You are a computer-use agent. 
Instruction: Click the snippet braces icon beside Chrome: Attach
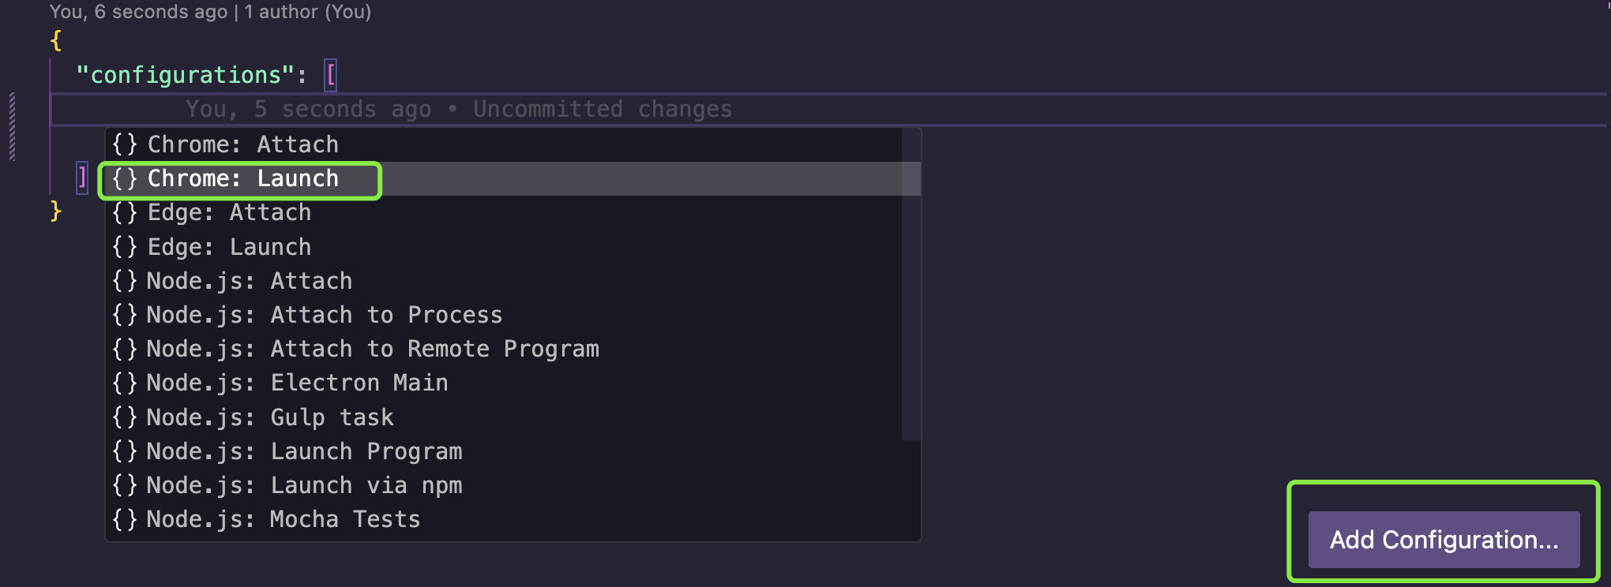click(125, 144)
